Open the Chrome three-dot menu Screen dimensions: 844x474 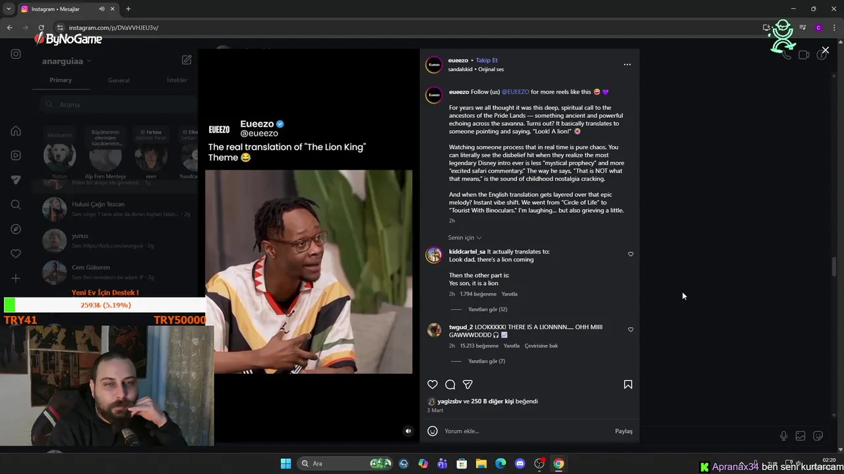click(833, 28)
